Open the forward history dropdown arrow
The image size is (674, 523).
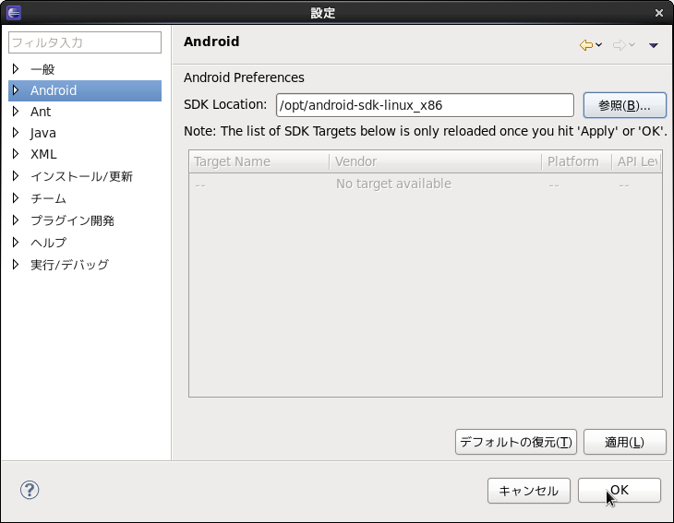[x=632, y=44]
